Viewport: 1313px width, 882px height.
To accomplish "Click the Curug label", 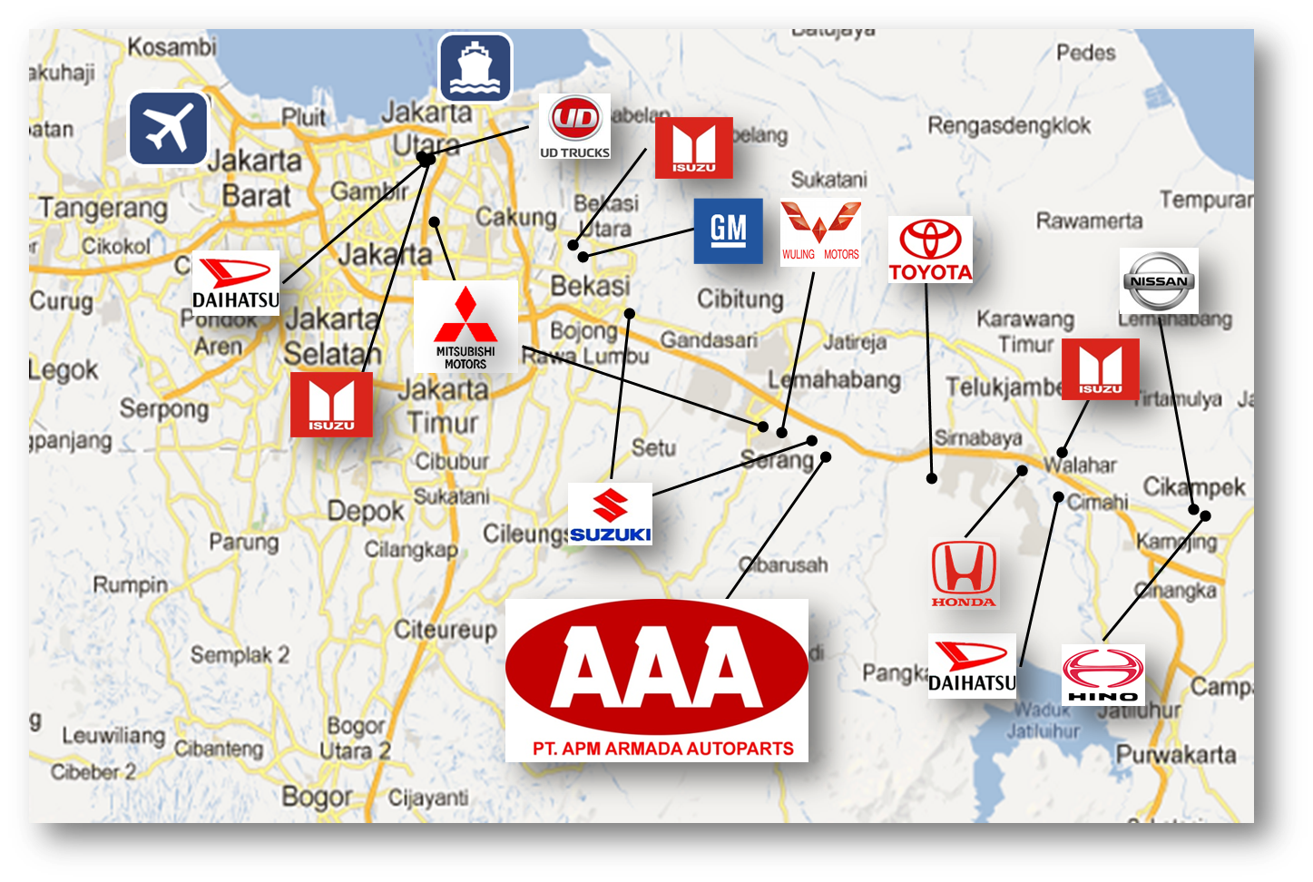I will [x=61, y=301].
